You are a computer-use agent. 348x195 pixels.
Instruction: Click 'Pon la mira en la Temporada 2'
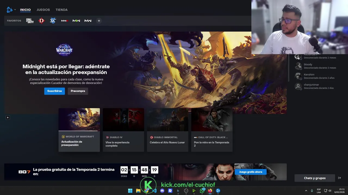[212, 144]
